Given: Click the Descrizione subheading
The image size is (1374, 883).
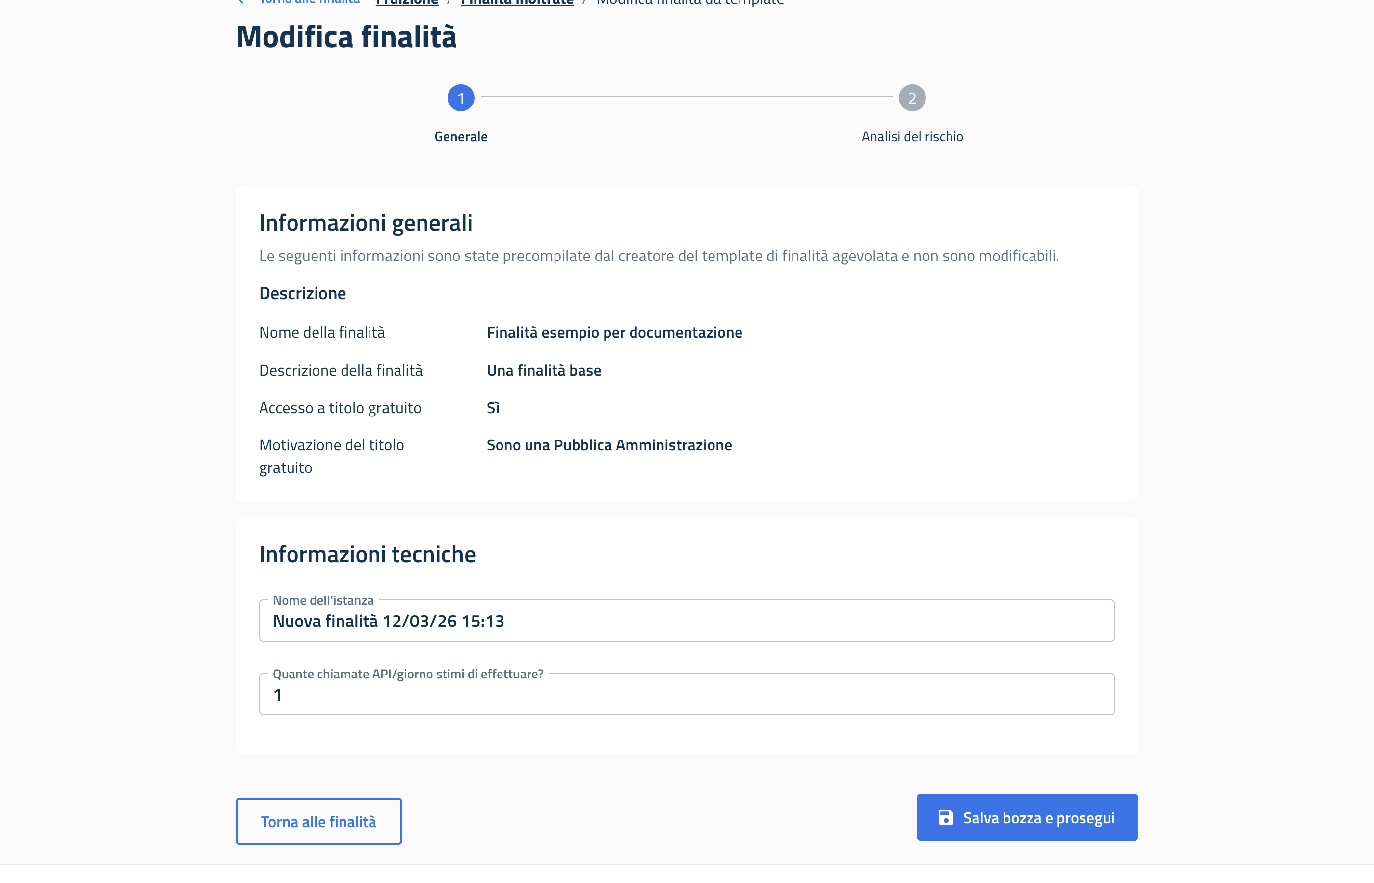Looking at the screenshot, I should point(302,293).
